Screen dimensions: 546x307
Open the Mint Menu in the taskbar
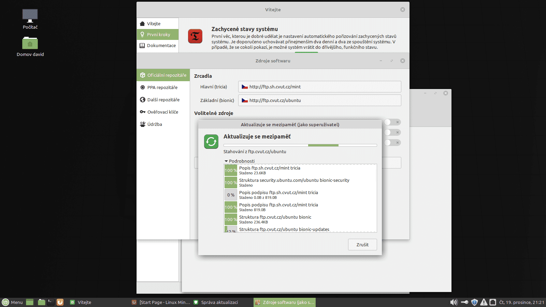(13, 302)
